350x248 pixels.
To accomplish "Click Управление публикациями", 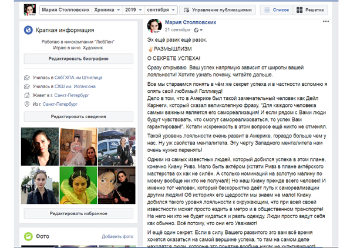I will pos(218,10).
